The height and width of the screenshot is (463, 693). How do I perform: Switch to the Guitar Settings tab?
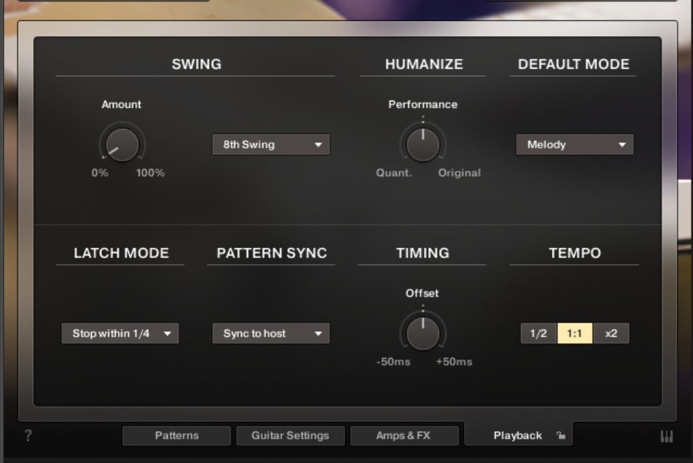[x=290, y=436]
